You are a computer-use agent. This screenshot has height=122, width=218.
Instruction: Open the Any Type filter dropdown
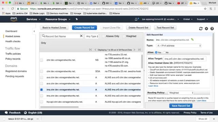[x=92, y=36]
